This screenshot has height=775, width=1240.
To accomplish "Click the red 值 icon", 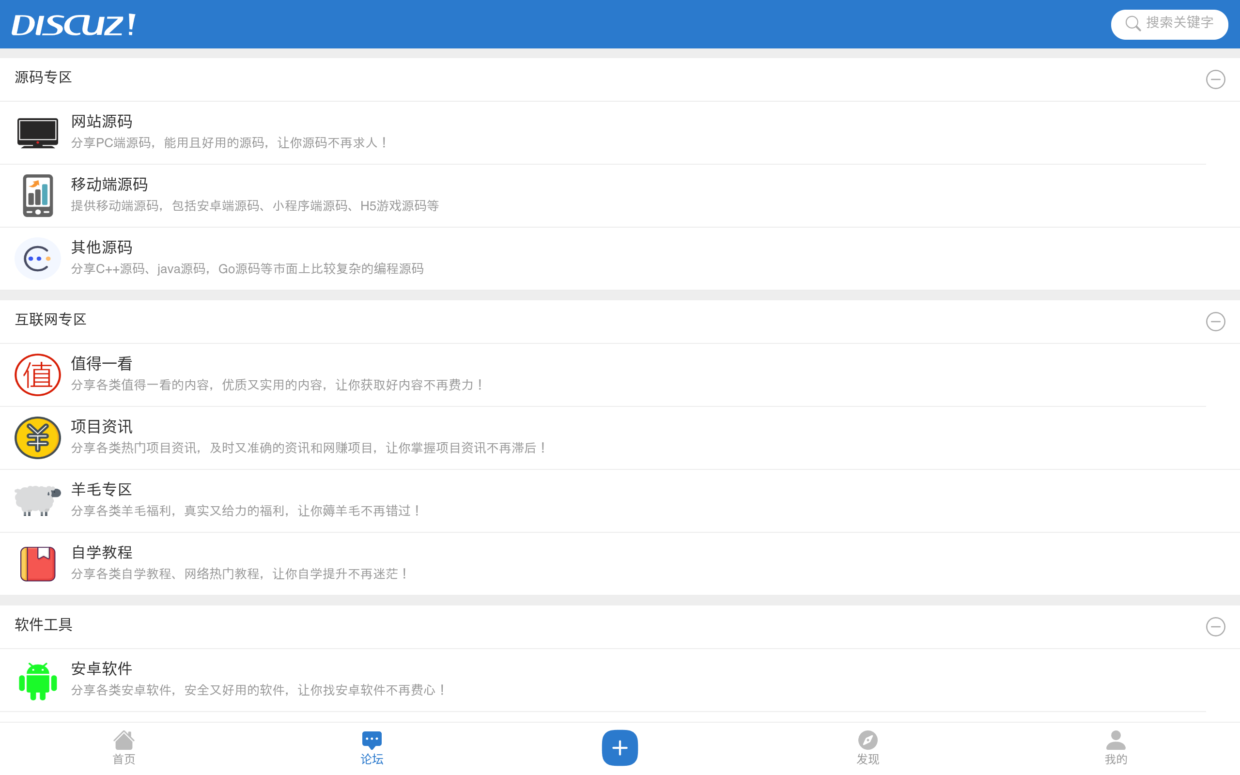I will tap(37, 375).
